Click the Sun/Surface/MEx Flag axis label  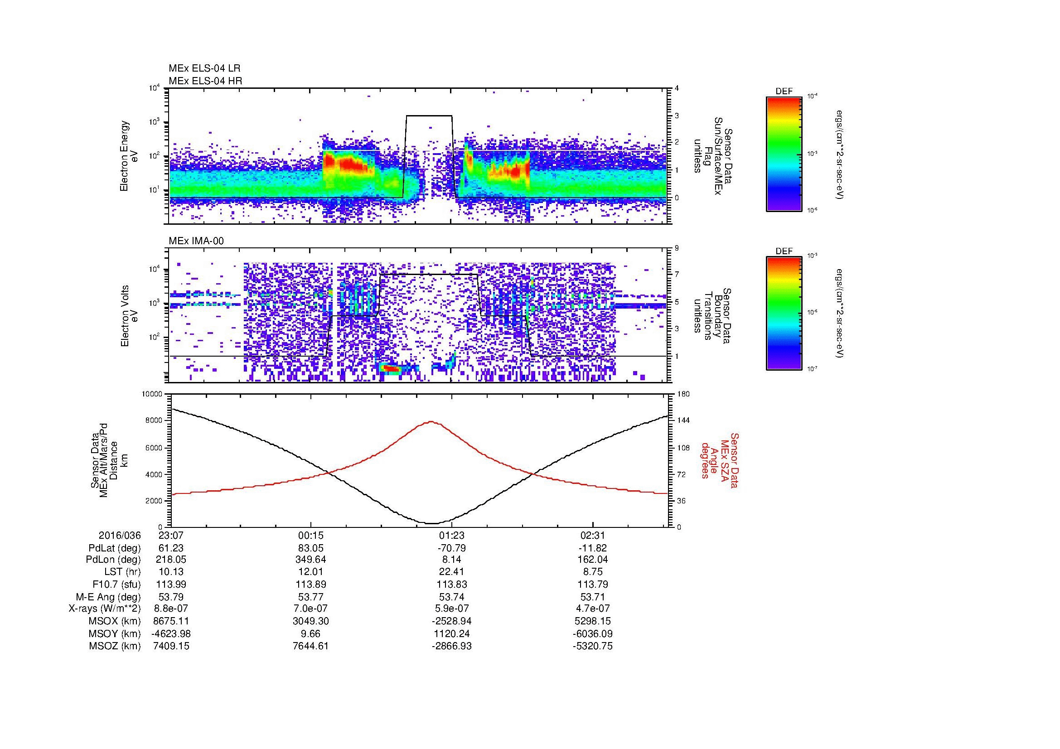(713, 156)
